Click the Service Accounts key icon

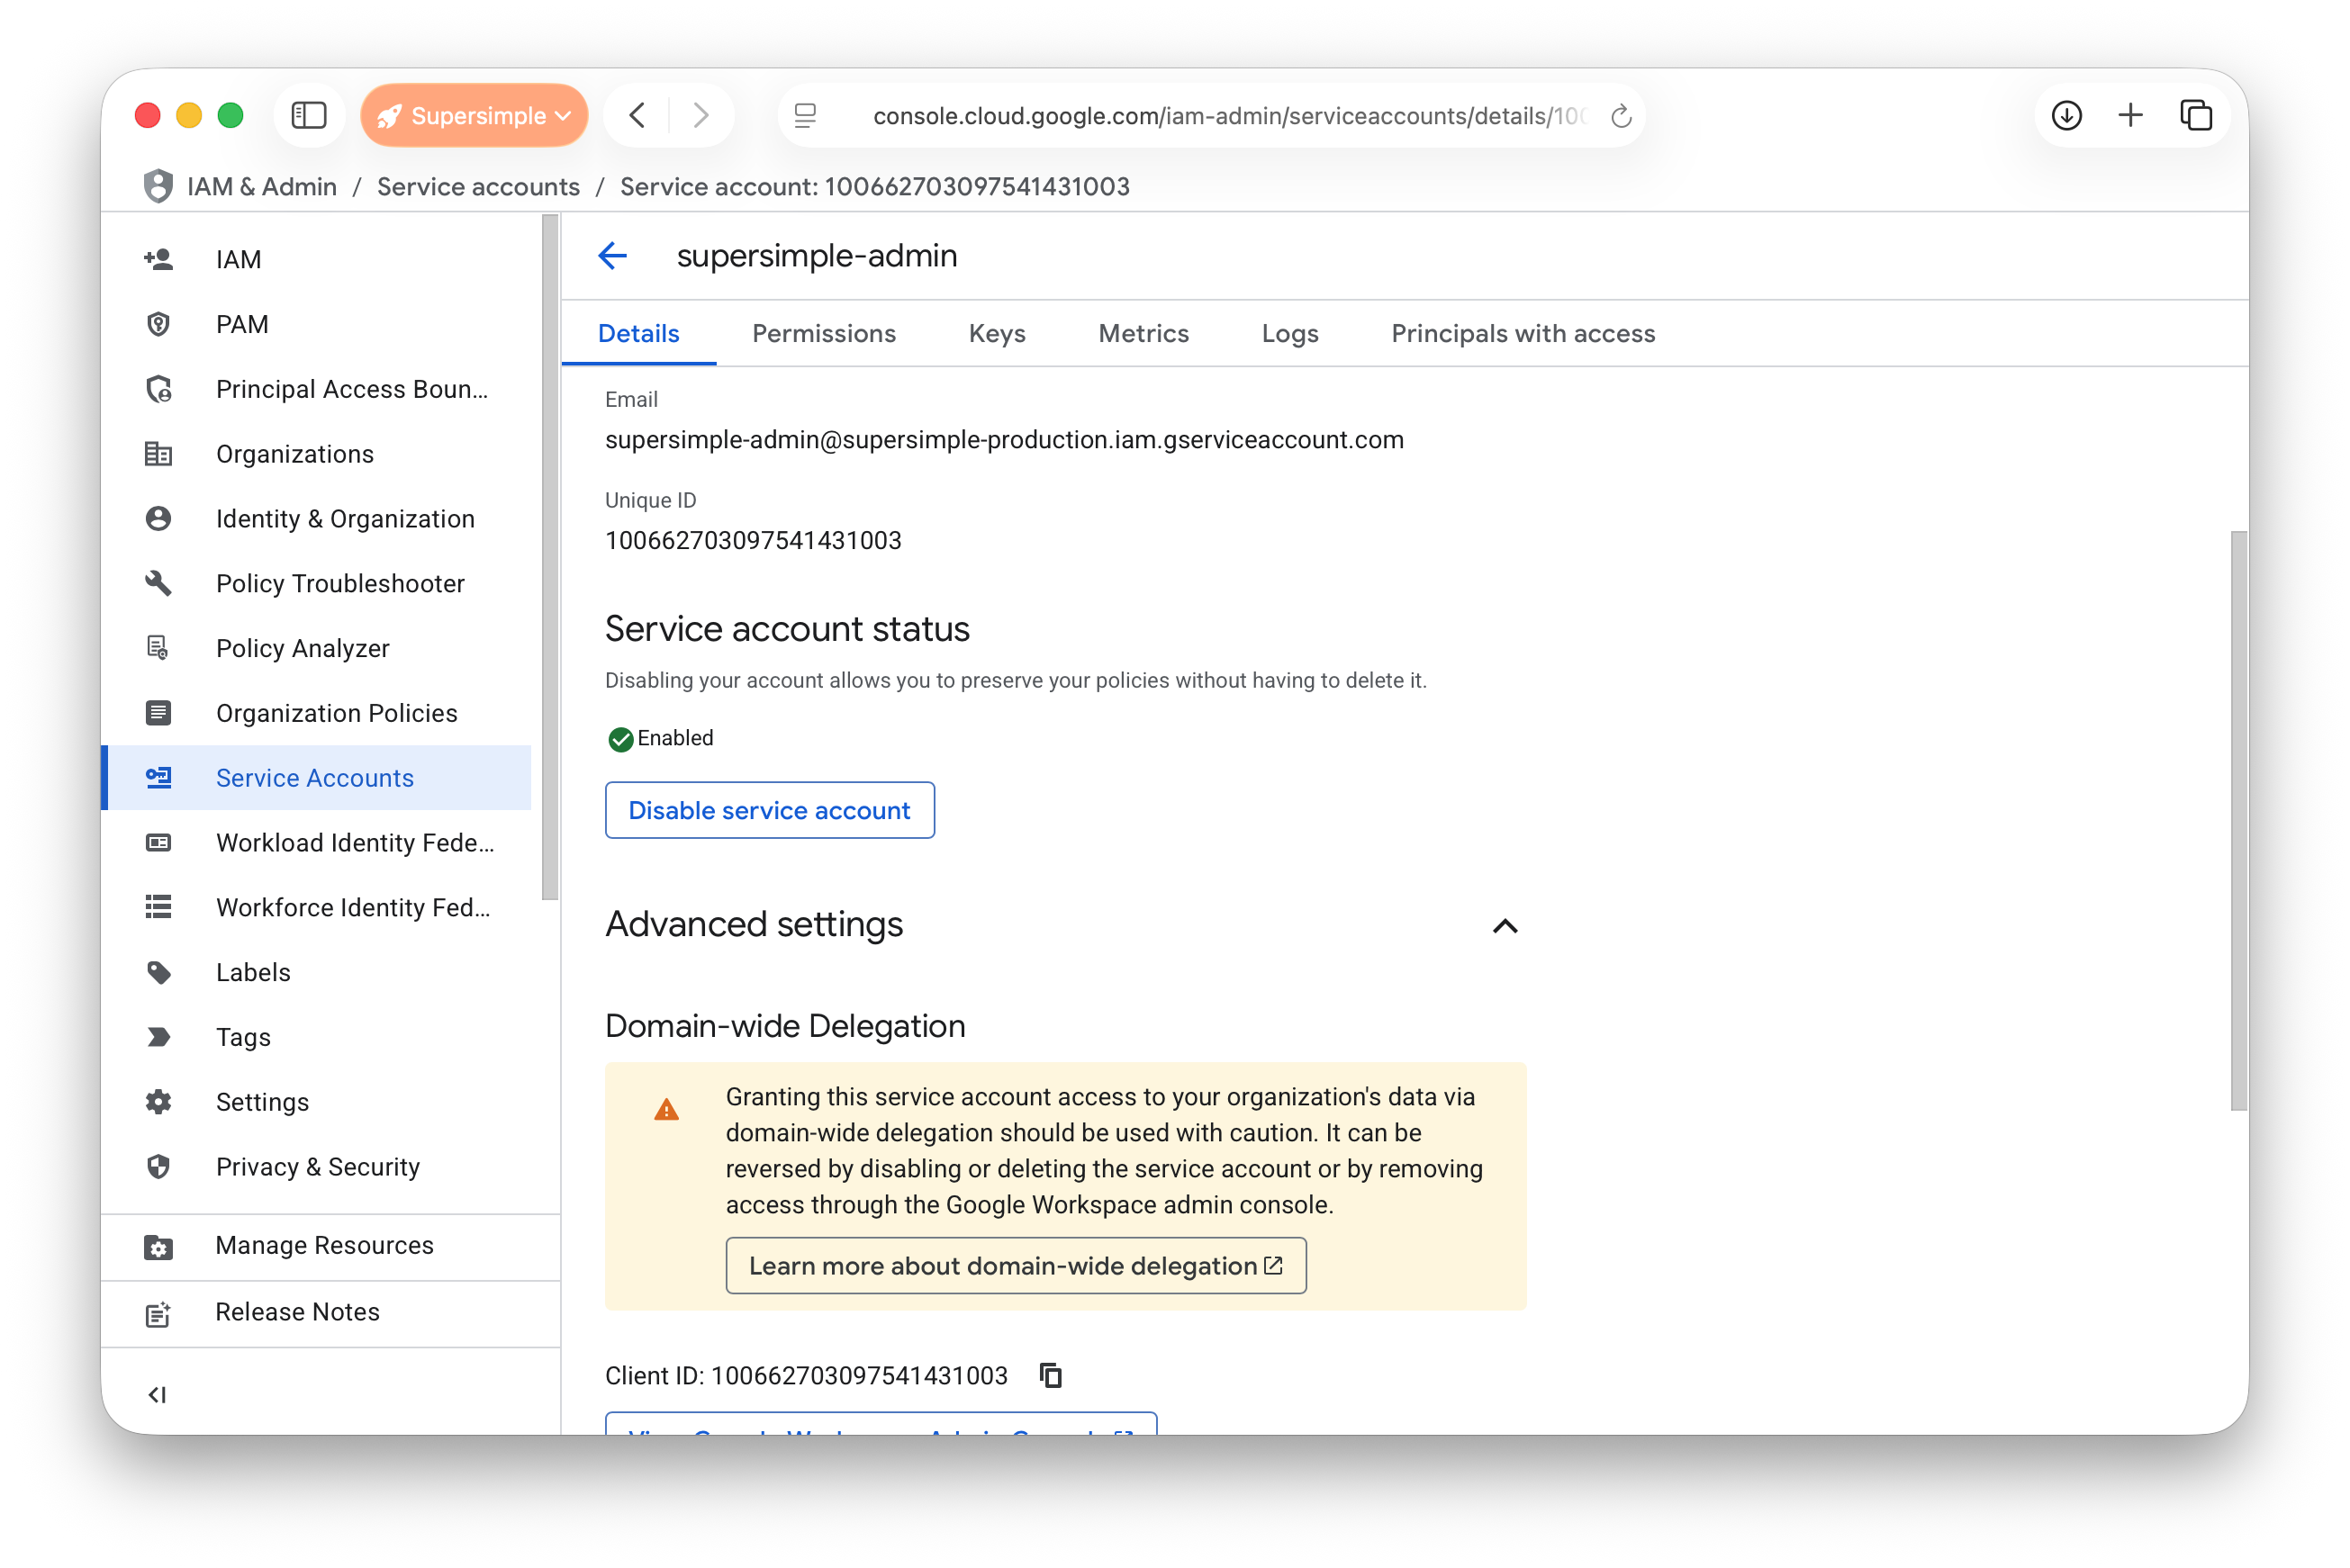click(x=158, y=778)
